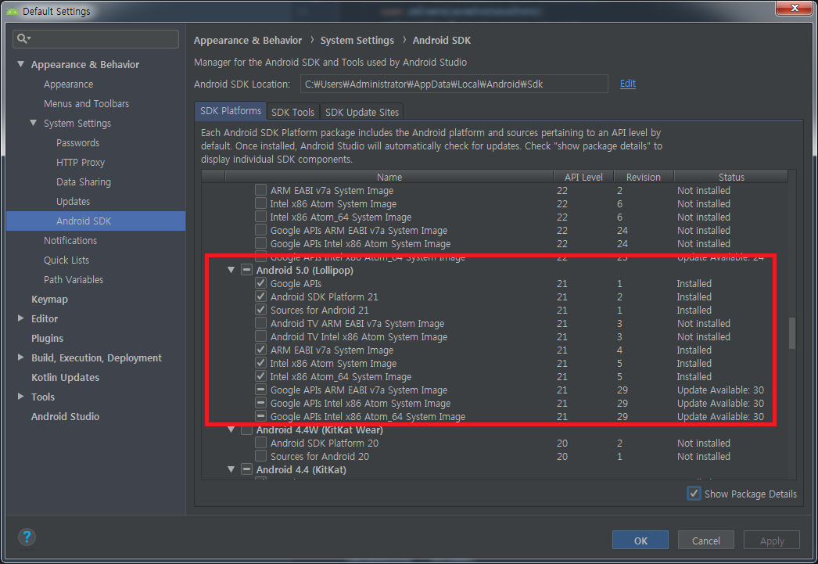
Task: Collapse Android 4.4 (KitKat) group arrow
Action: tap(231, 469)
